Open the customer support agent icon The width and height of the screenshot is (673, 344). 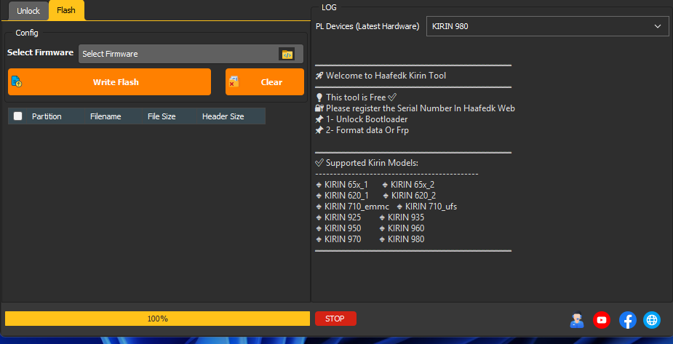pyautogui.click(x=577, y=319)
